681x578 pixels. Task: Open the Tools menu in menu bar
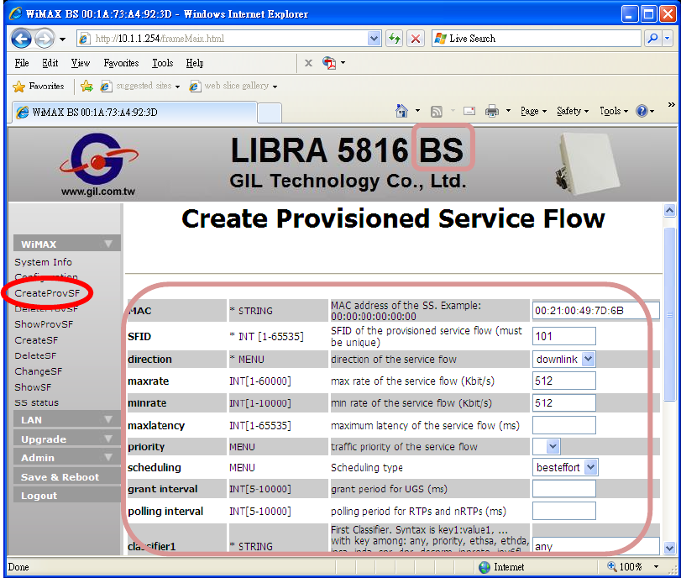pos(162,63)
